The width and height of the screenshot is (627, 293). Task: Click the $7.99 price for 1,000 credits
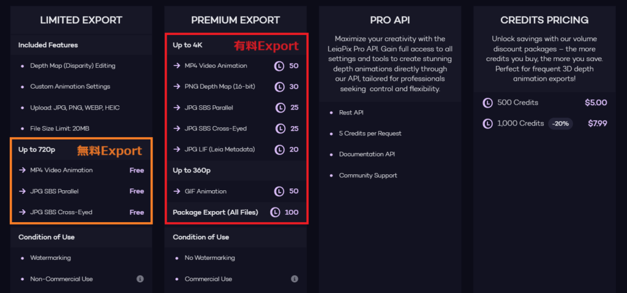tap(598, 124)
